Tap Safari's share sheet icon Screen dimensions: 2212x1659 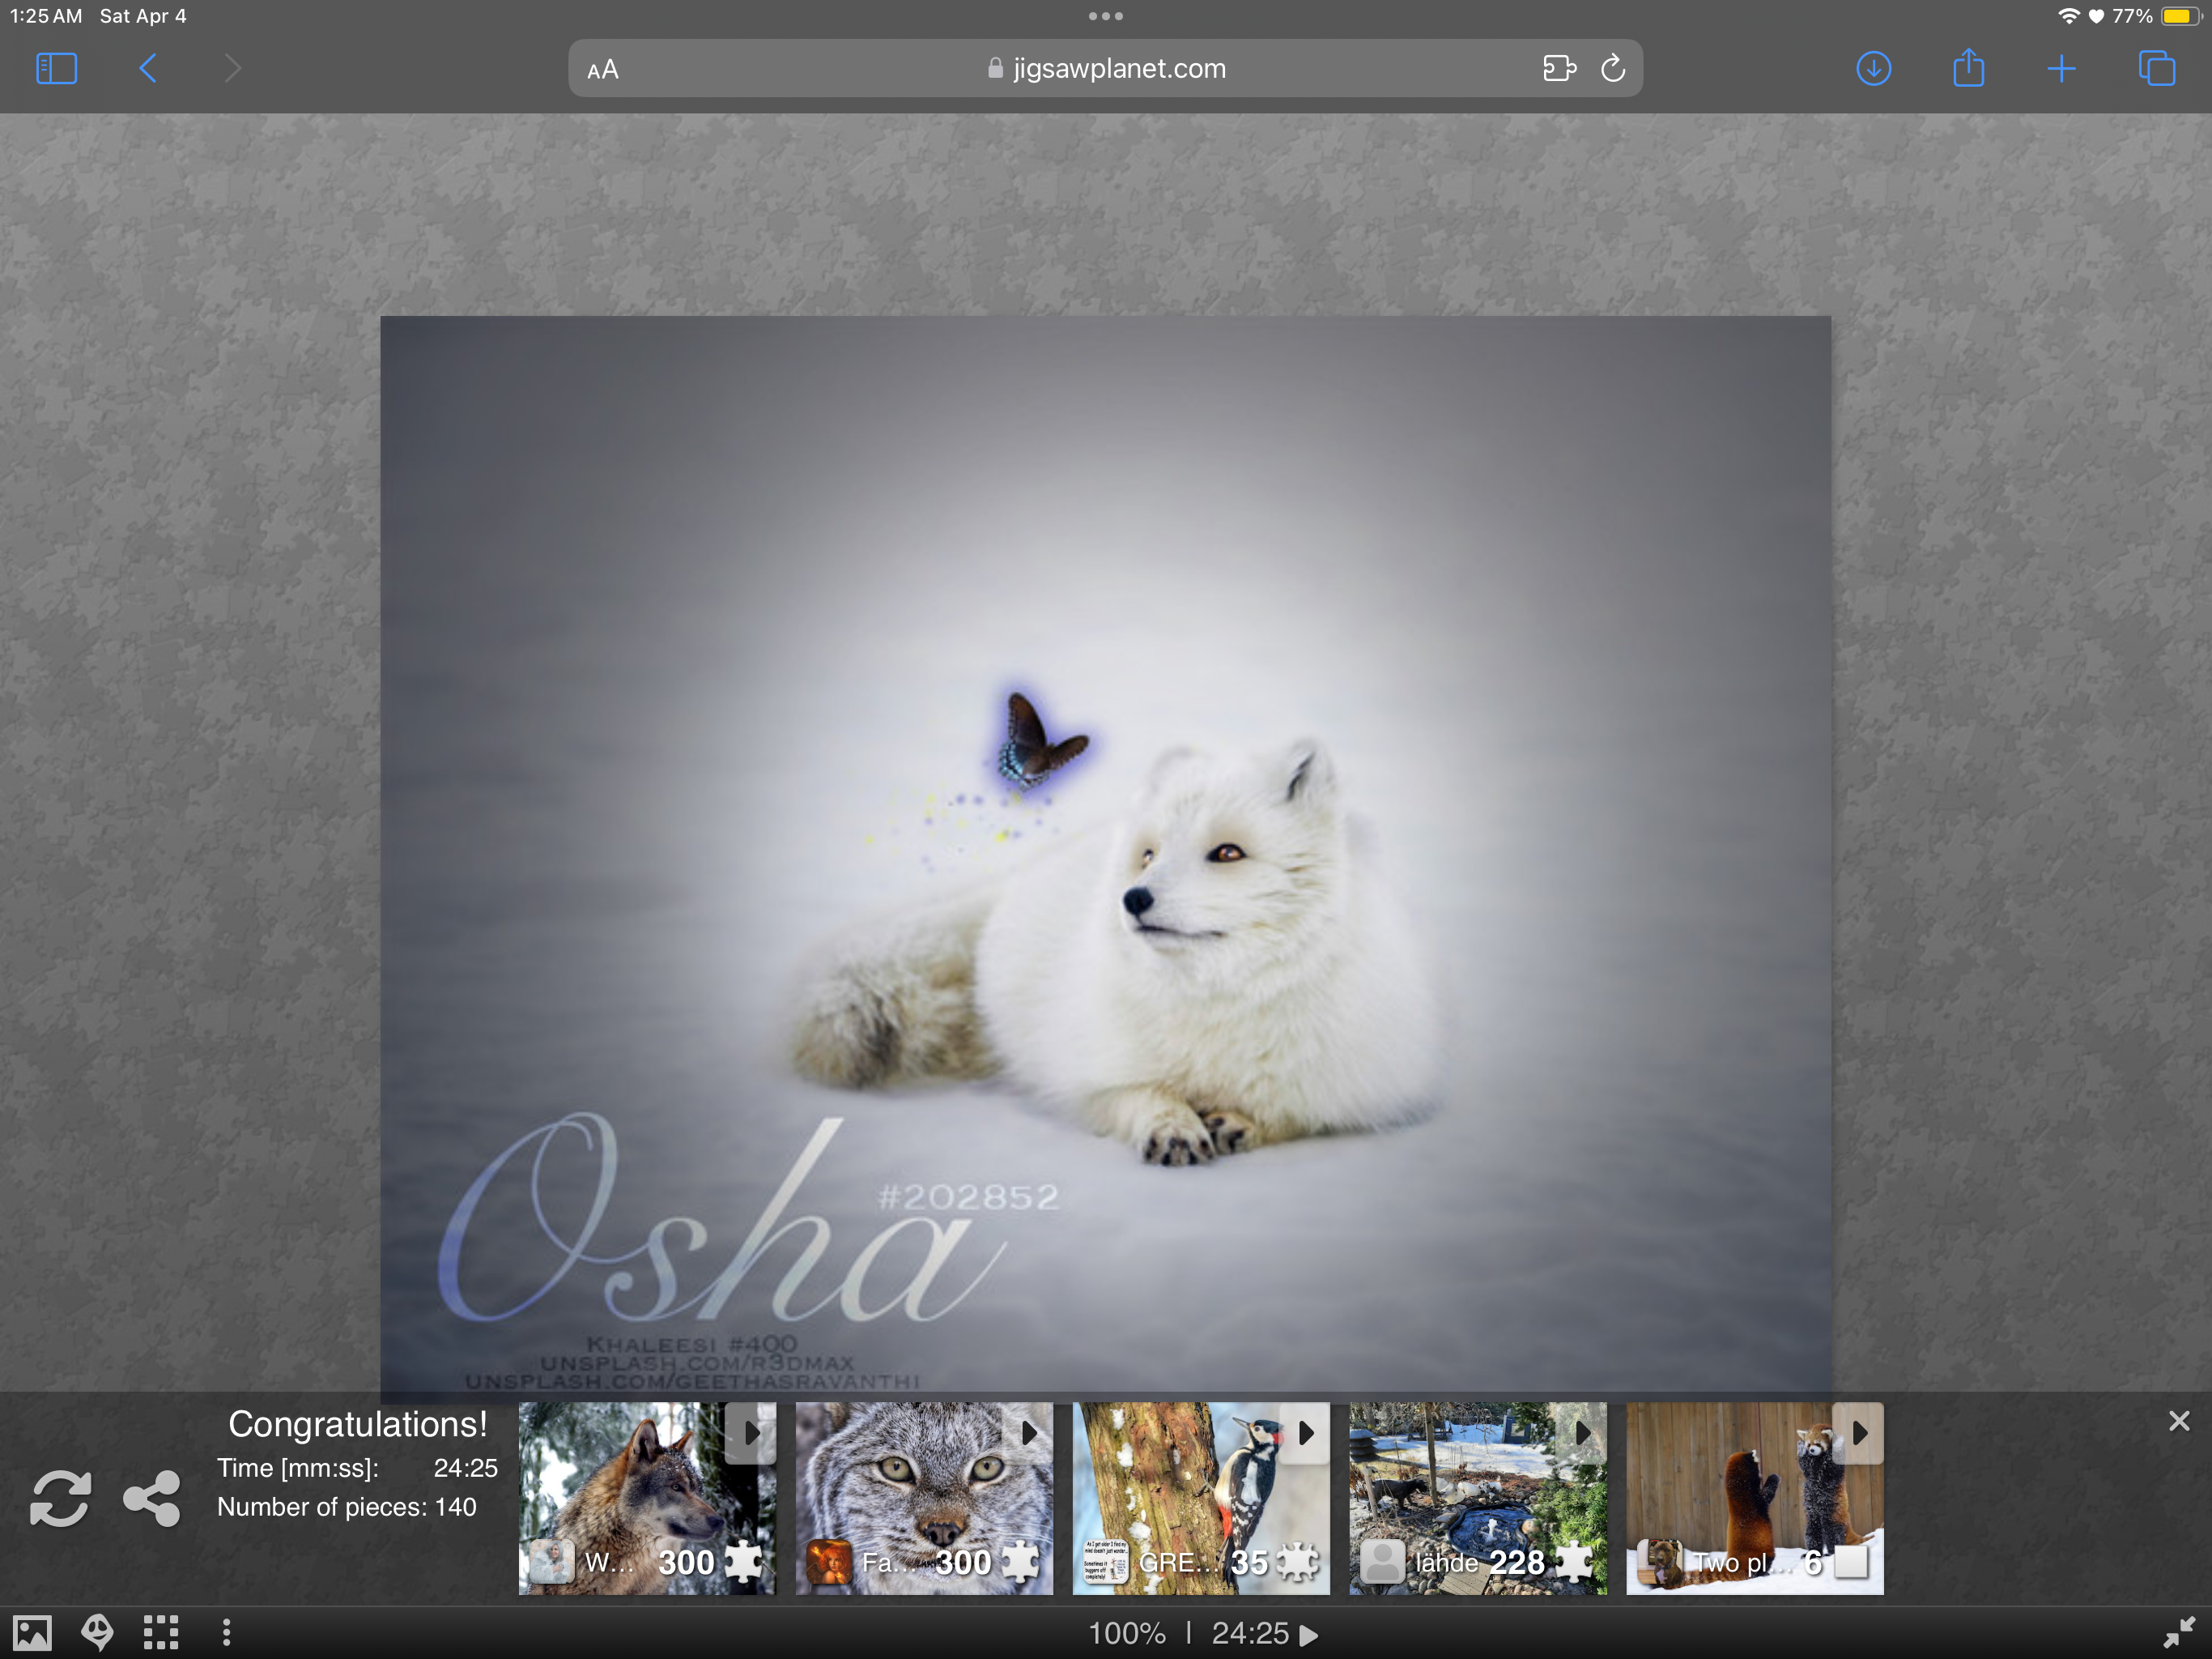pyautogui.click(x=1968, y=69)
